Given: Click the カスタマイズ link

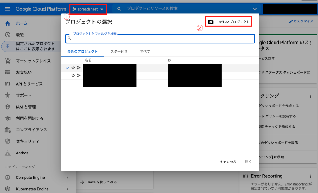Looking at the screenshot, I should click(x=303, y=21).
